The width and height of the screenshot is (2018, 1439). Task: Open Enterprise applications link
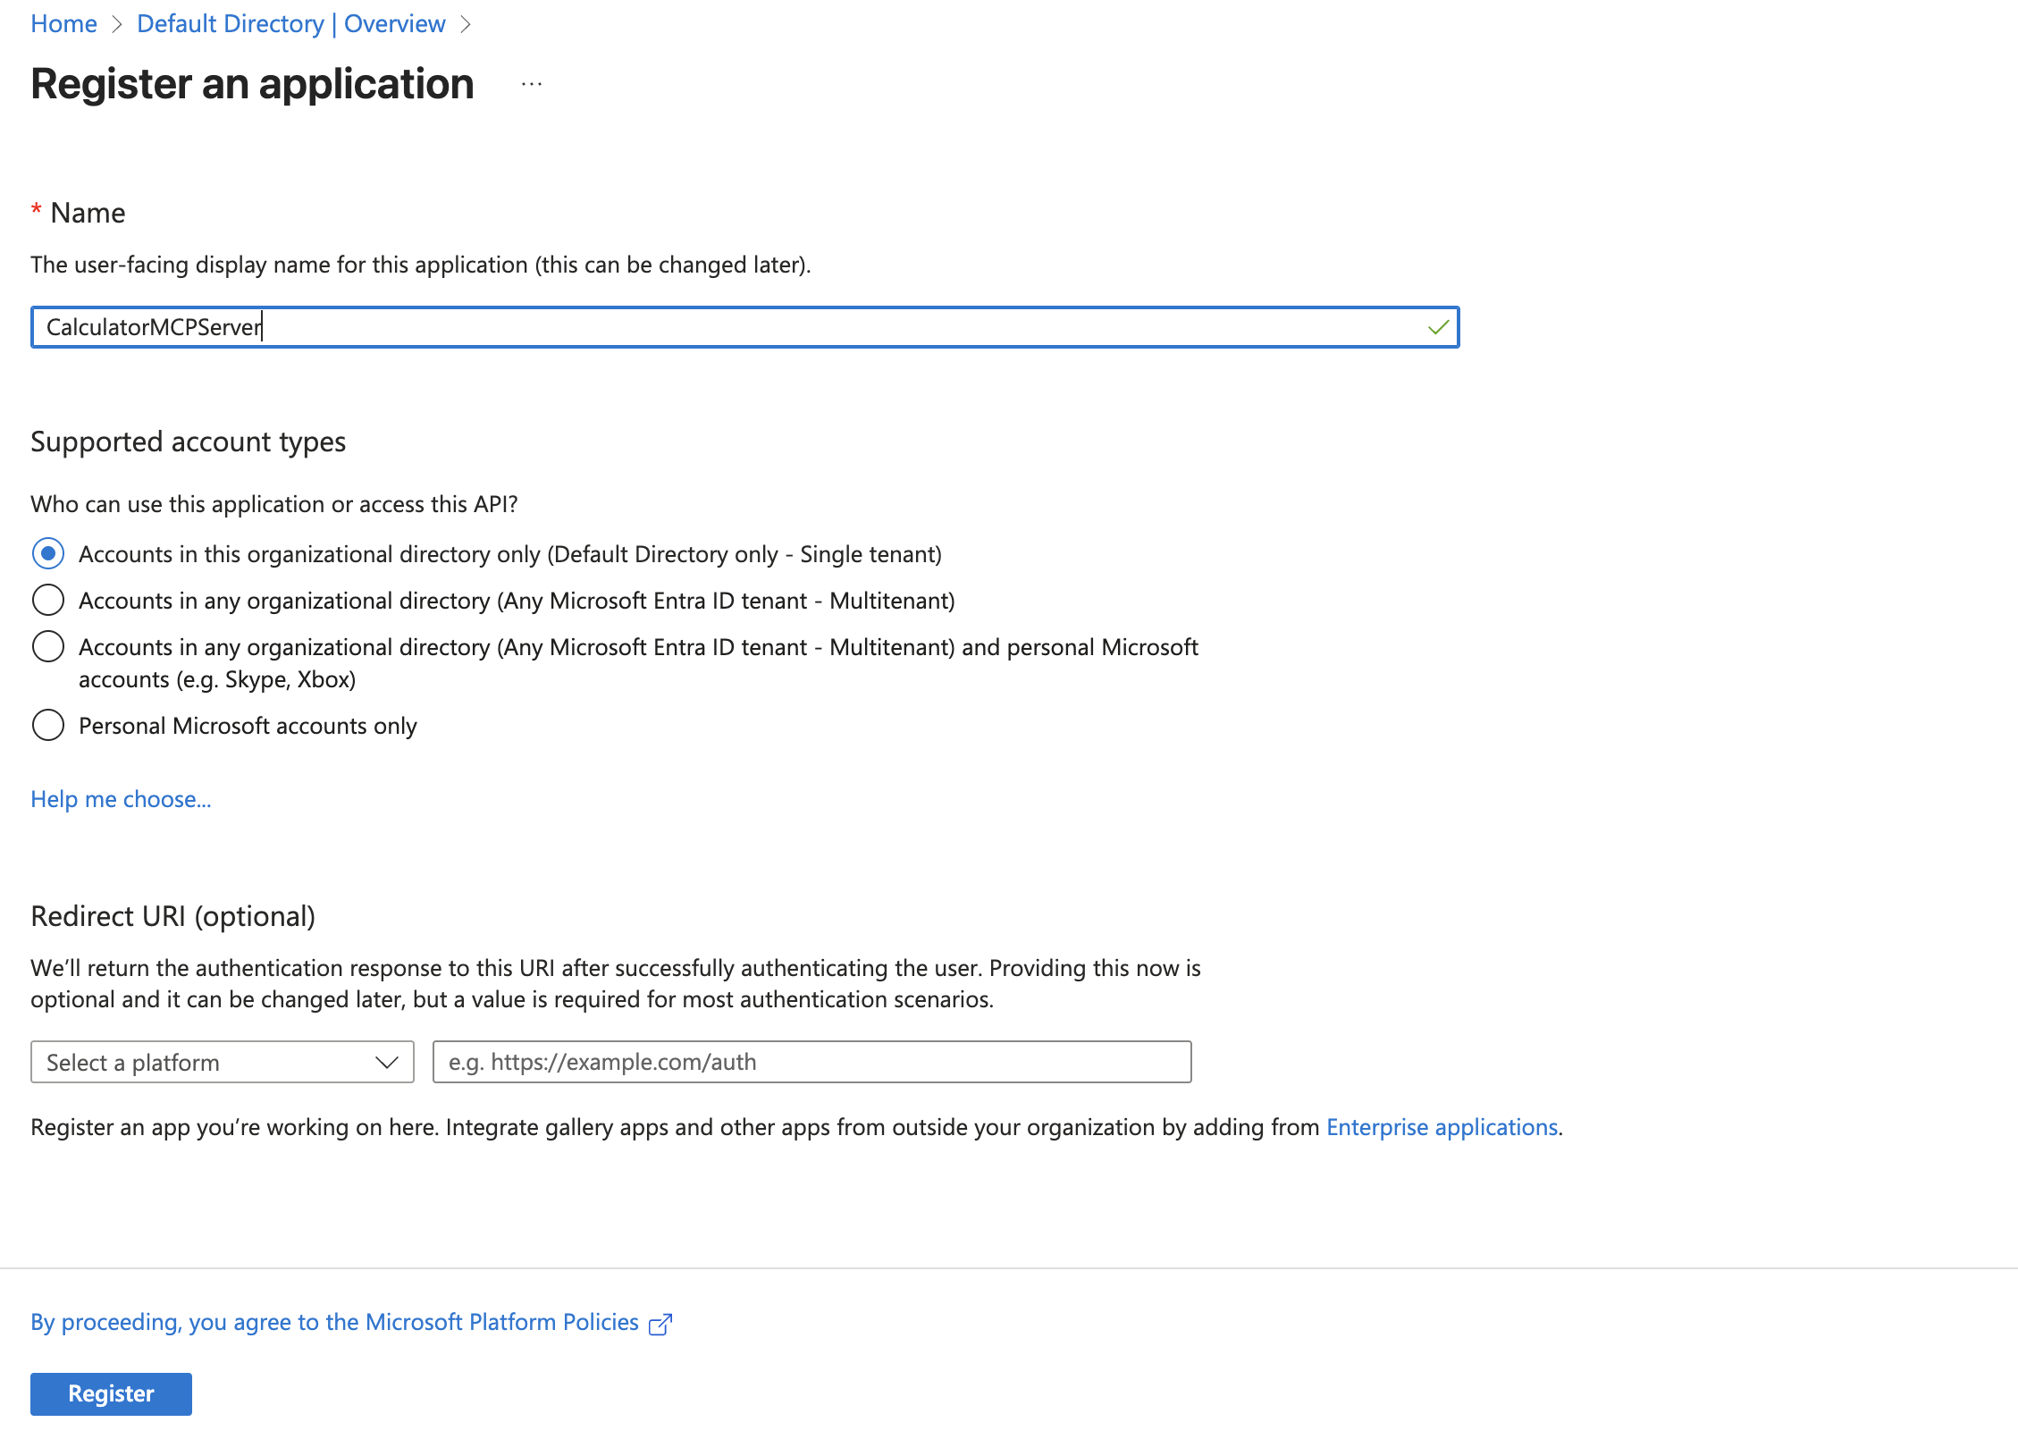tap(1442, 1127)
